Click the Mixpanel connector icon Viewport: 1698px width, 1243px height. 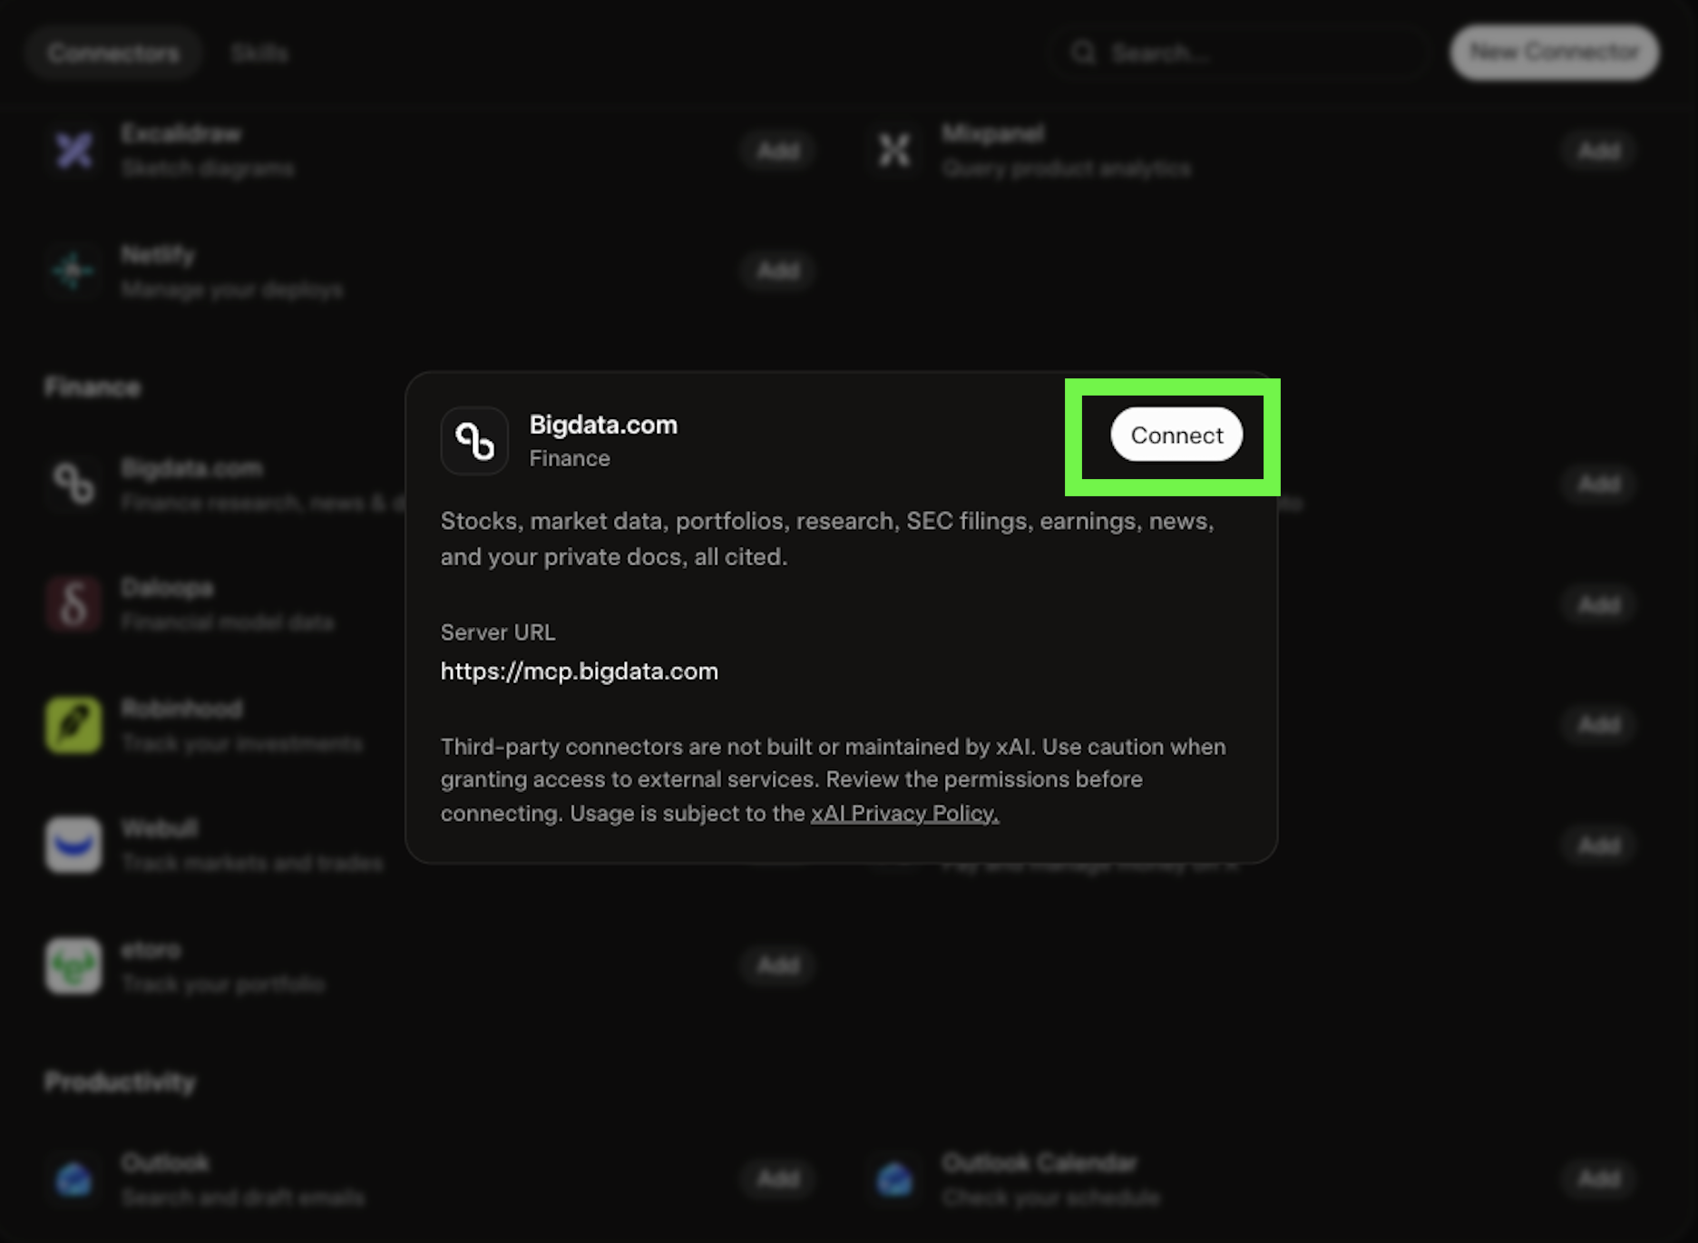click(x=894, y=151)
